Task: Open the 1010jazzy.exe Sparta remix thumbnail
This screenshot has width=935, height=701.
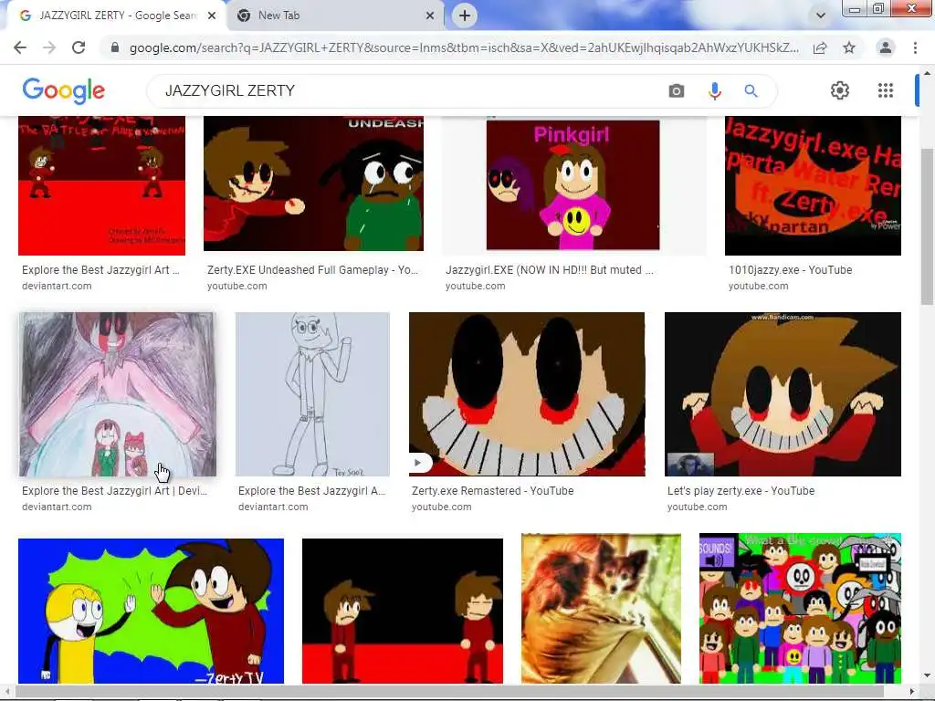Action: pyautogui.click(x=813, y=185)
